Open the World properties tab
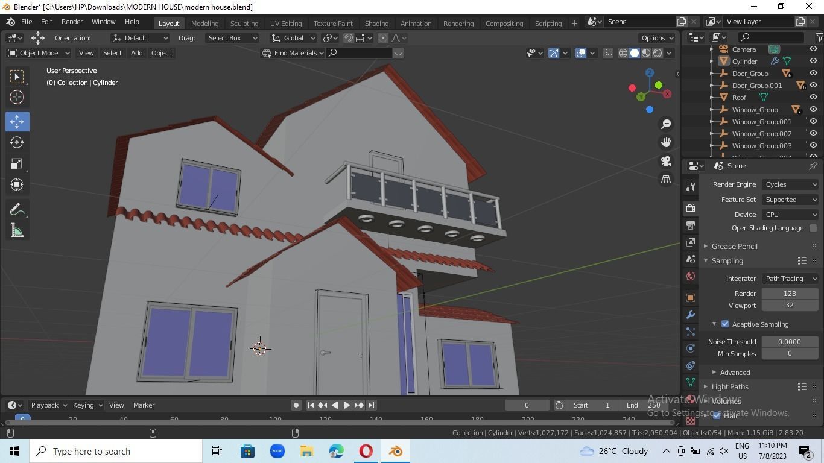 click(x=691, y=276)
